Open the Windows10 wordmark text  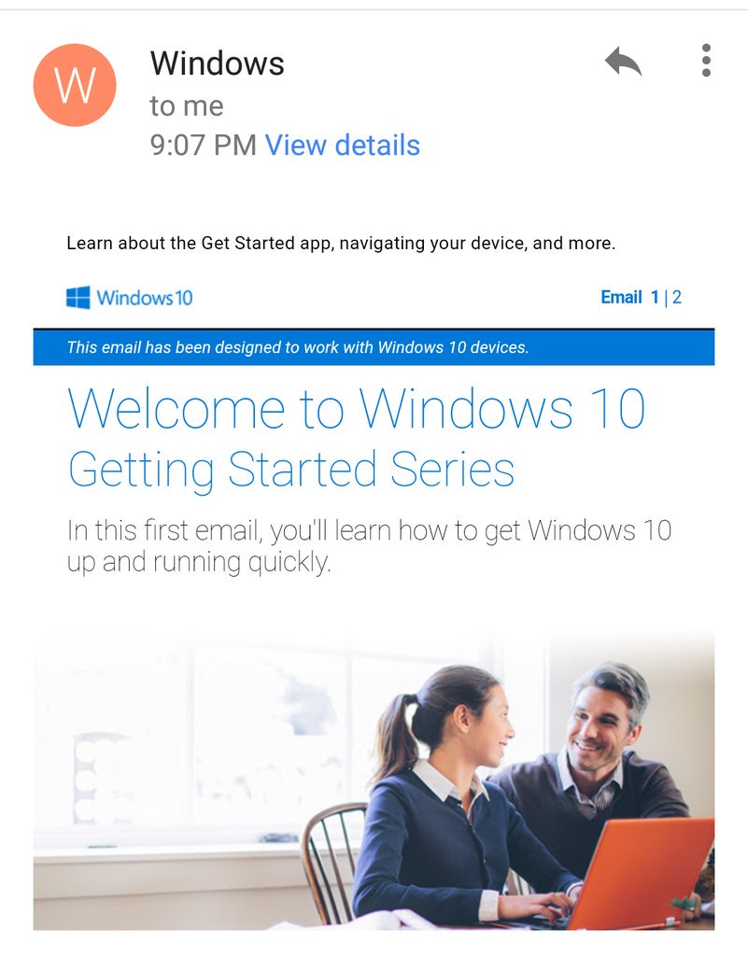click(145, 298)
